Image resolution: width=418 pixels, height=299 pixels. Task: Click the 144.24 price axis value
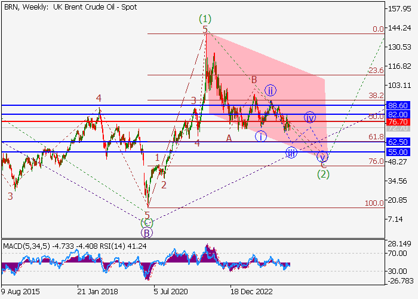click(x=399, y=28)
